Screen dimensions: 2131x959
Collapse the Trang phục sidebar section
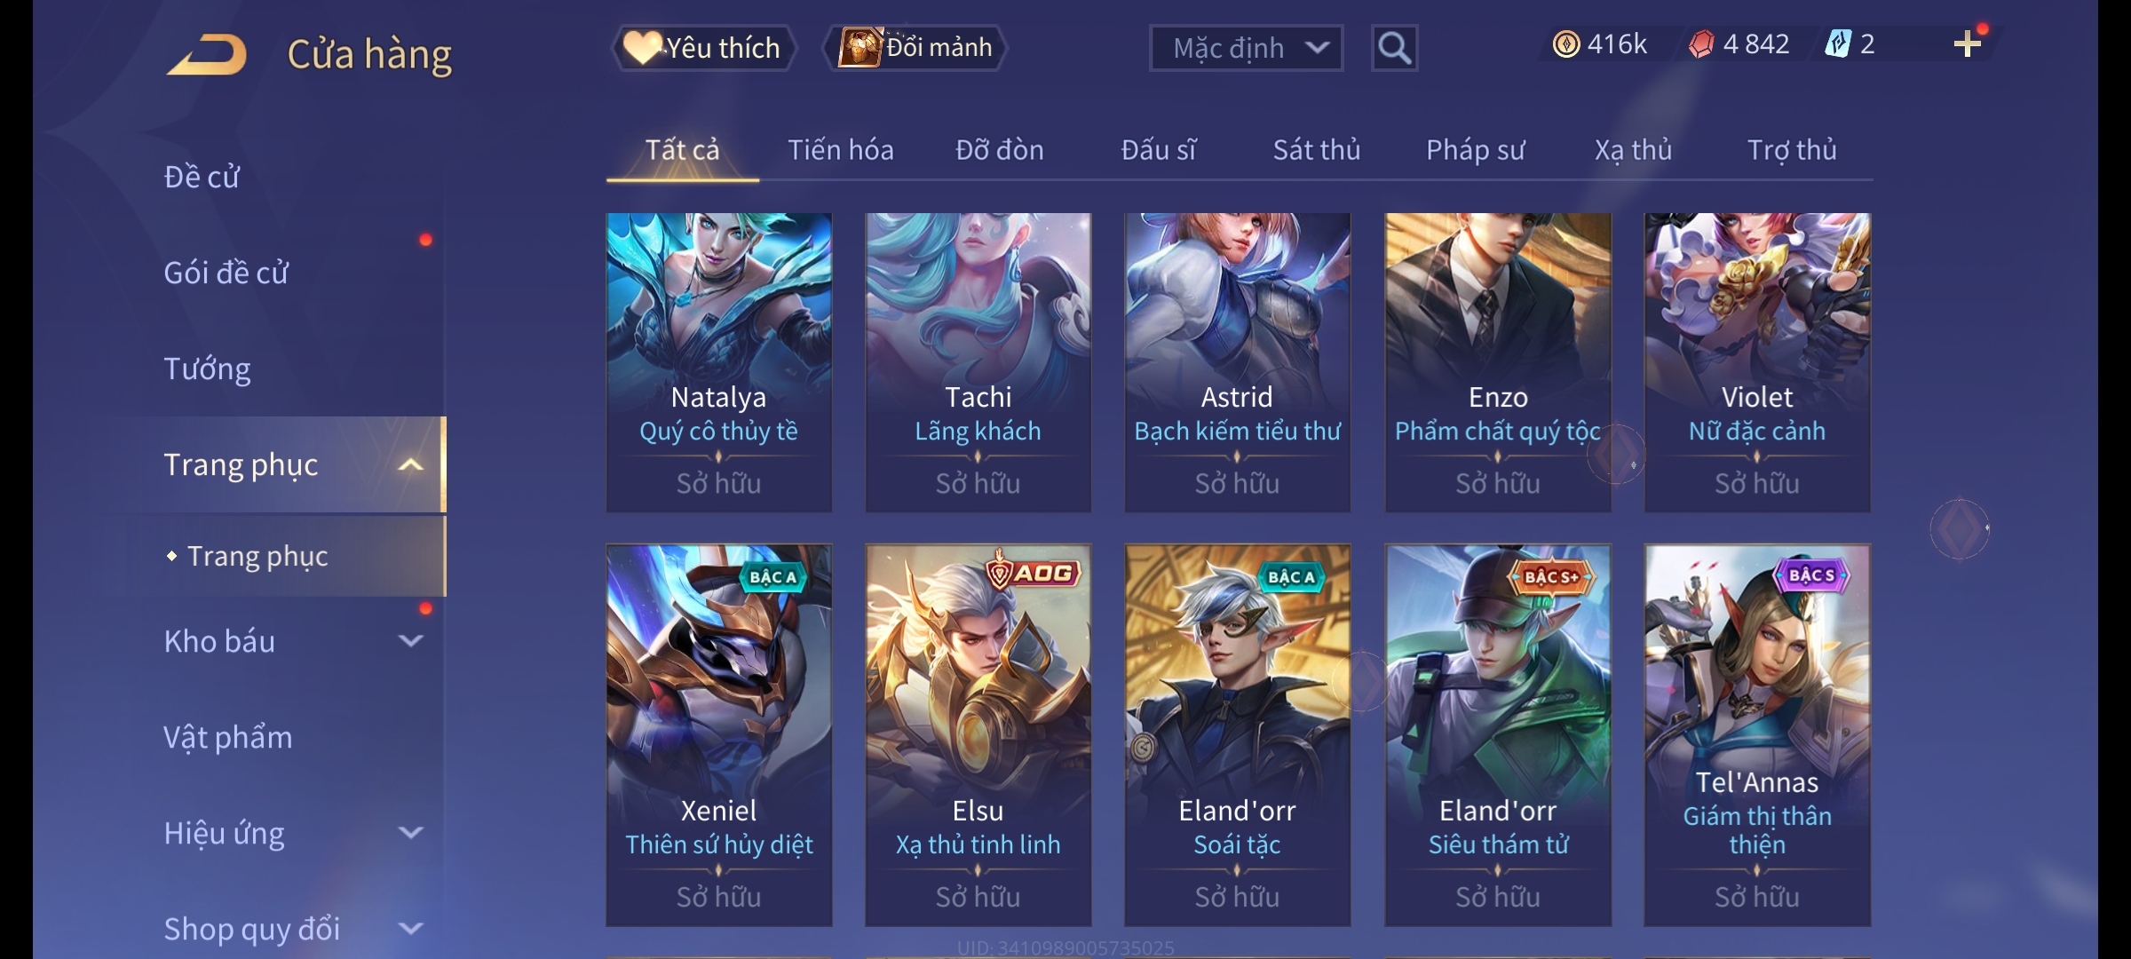click(x=410, y=464)
